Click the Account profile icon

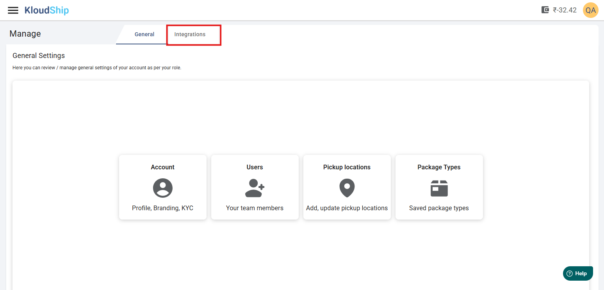[163, 188]
